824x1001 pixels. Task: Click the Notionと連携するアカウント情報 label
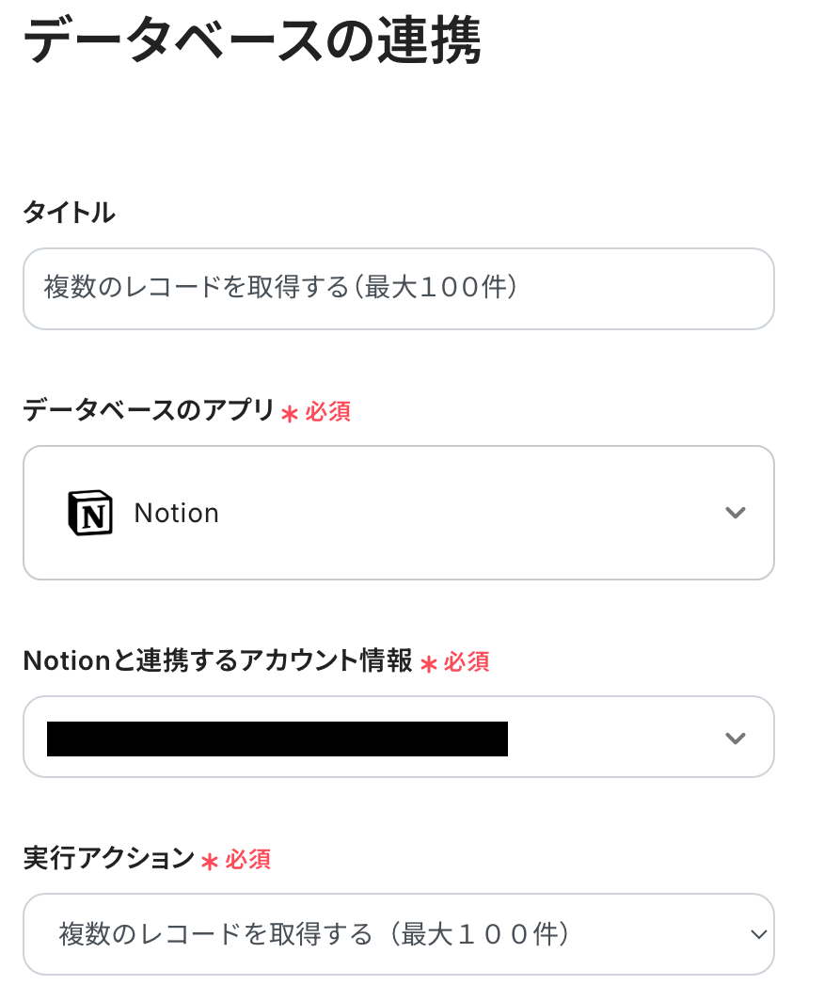pos(217,661)
